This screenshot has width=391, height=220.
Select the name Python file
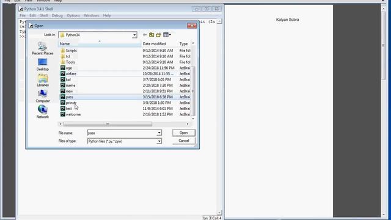(x=68, y=86)
